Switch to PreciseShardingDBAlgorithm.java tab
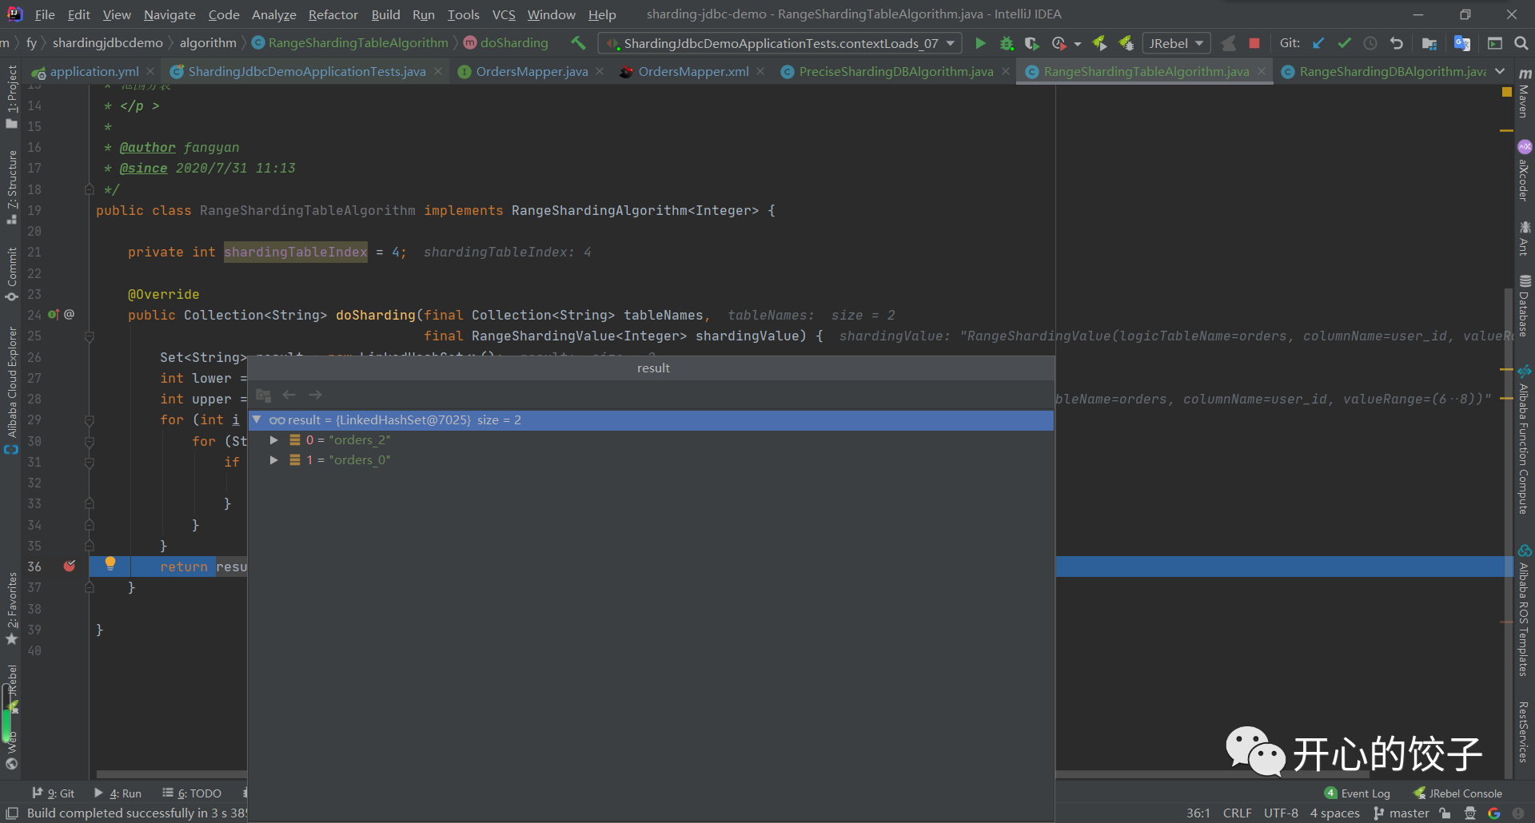The image size is (1535, 823). pyautogui.click(x=895, y=72)
